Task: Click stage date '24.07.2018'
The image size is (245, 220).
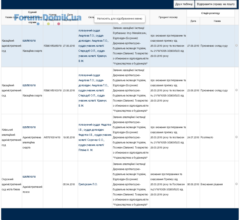Action: tap(193, 138)
